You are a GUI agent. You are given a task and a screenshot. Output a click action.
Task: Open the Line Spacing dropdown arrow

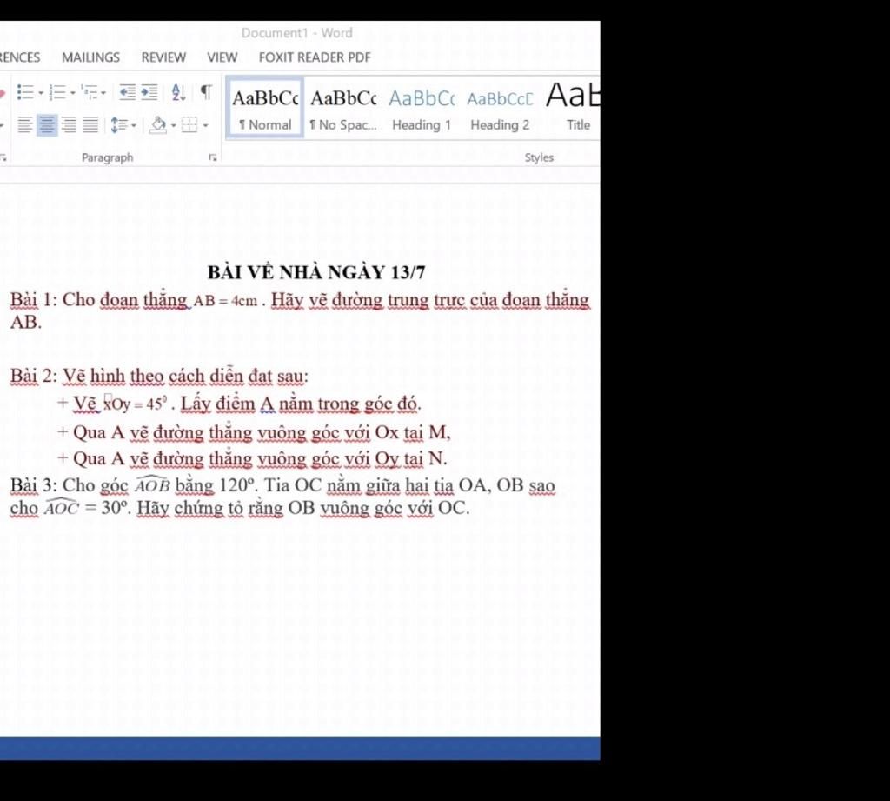134,125
